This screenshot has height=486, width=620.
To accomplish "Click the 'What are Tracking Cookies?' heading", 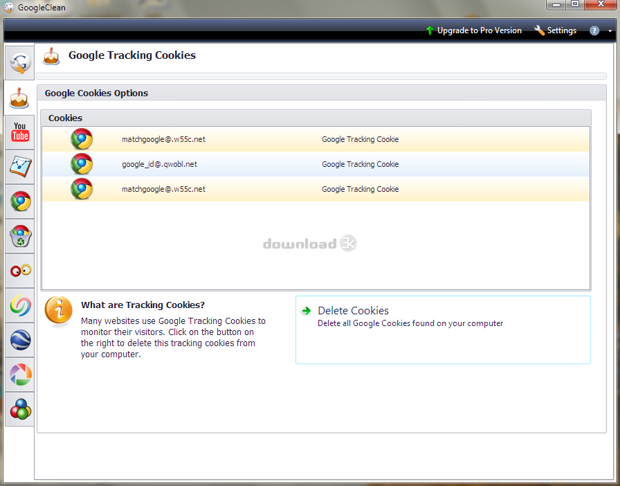I will pyautogui.click(x=143, y=305).
